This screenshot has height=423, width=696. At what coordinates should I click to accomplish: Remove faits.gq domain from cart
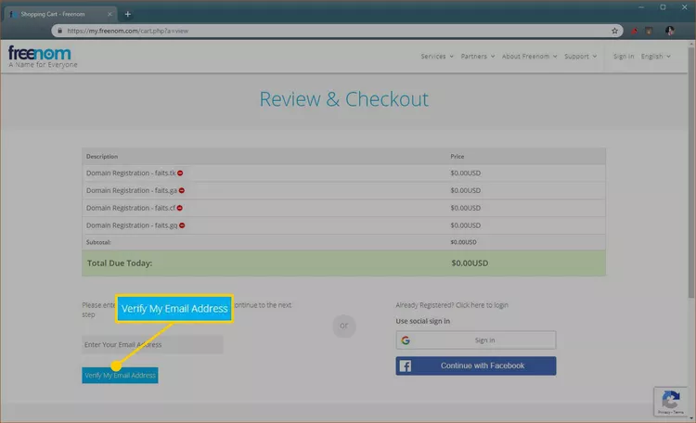tap(183, 225)
